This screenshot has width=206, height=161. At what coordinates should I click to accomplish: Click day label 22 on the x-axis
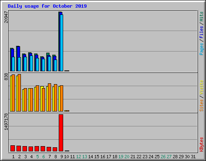point(139,157)
